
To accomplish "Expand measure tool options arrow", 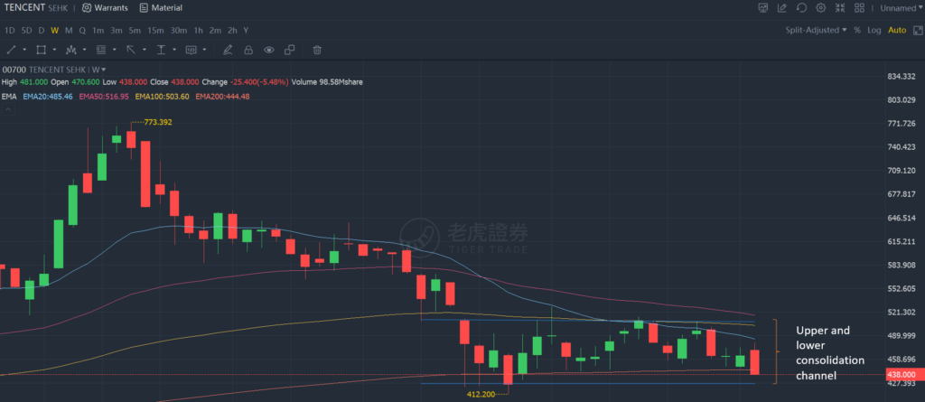I will tap(174, 50).
